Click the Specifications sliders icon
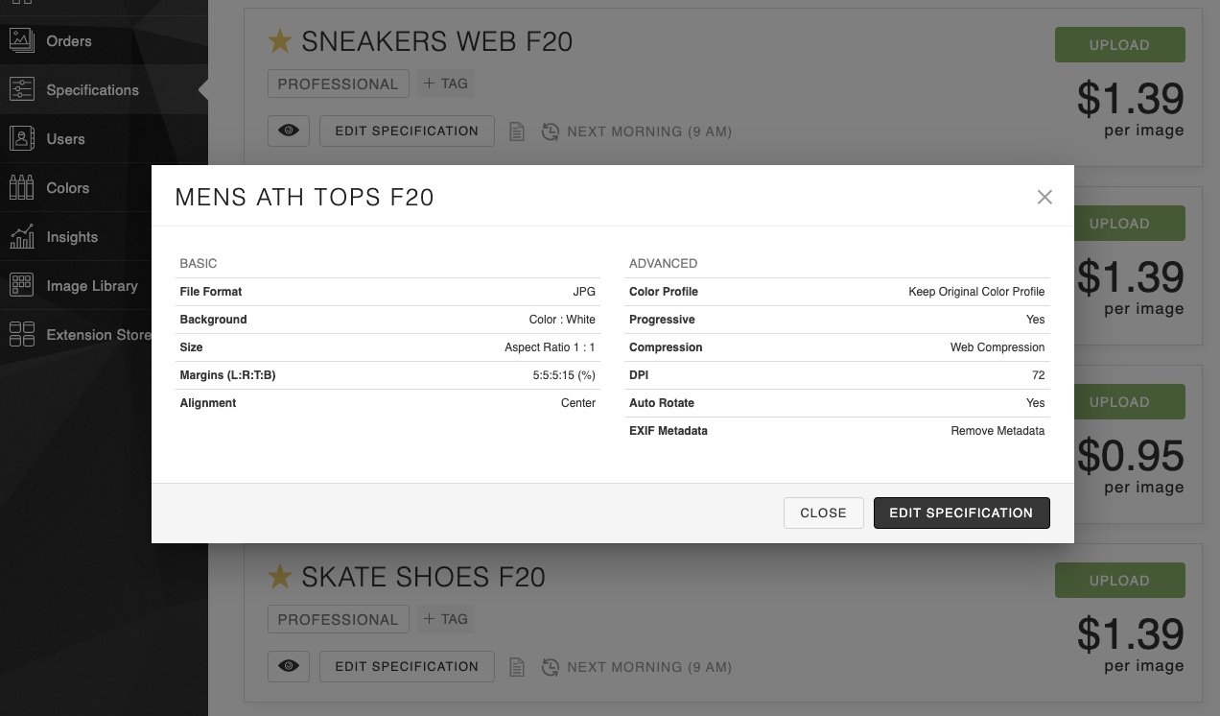Screen dimensions: 1220x716 [21, 90]
